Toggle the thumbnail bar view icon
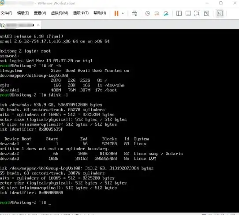This screenshot has height=215, width=239. [x=188, y=13]
